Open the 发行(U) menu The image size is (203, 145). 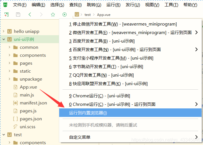(133, 5)
